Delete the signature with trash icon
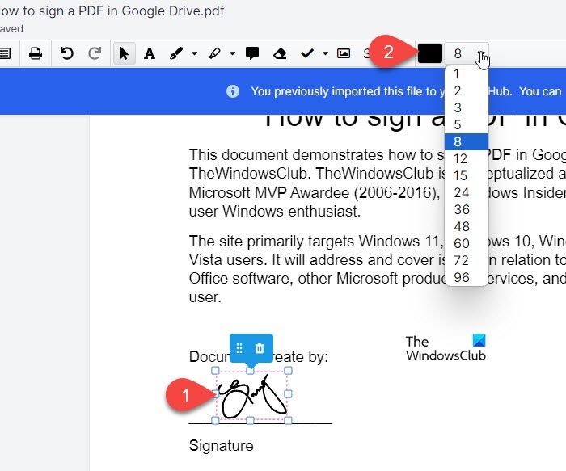The width and height of the screenshot is (566, 471). [x=260, y=348]
